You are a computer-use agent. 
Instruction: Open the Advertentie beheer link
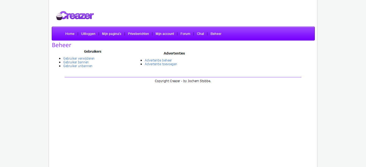pos(158,60)
